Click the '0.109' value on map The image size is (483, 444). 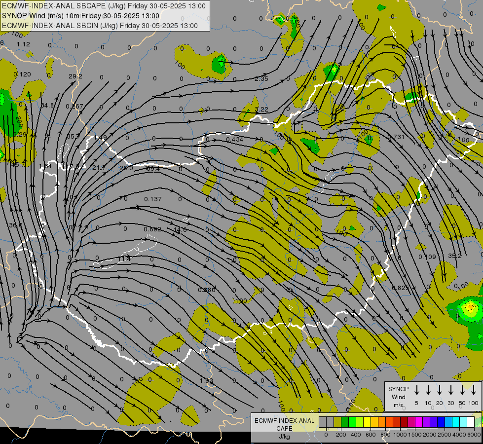427,257
